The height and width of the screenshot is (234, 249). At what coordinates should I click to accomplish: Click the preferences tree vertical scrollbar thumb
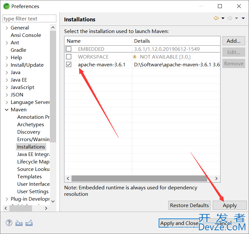(x=53, y=86)
